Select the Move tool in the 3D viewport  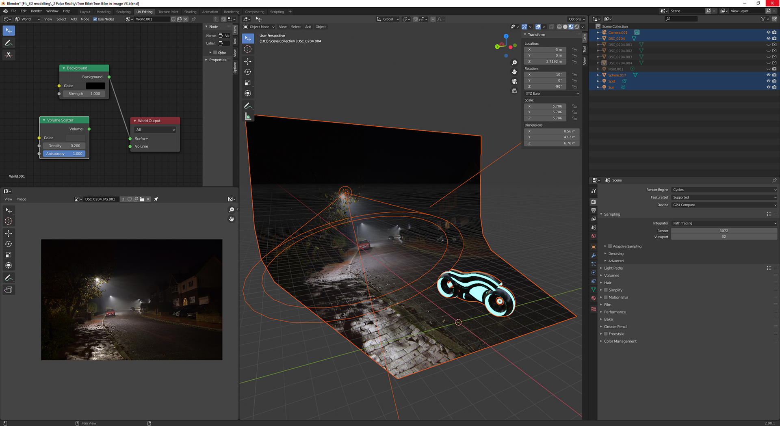coord(247,61)
